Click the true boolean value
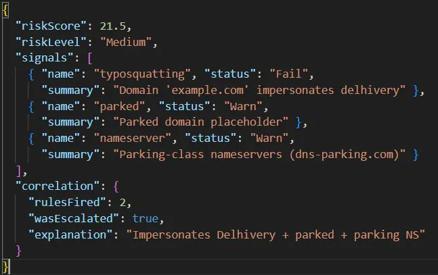 coord(146,218)
